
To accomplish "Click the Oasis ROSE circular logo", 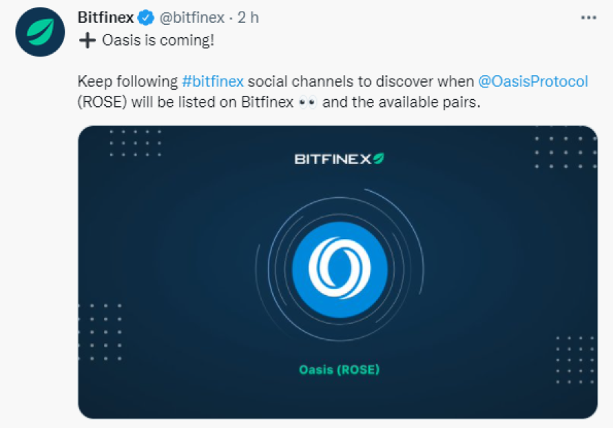I will (340, 269).
